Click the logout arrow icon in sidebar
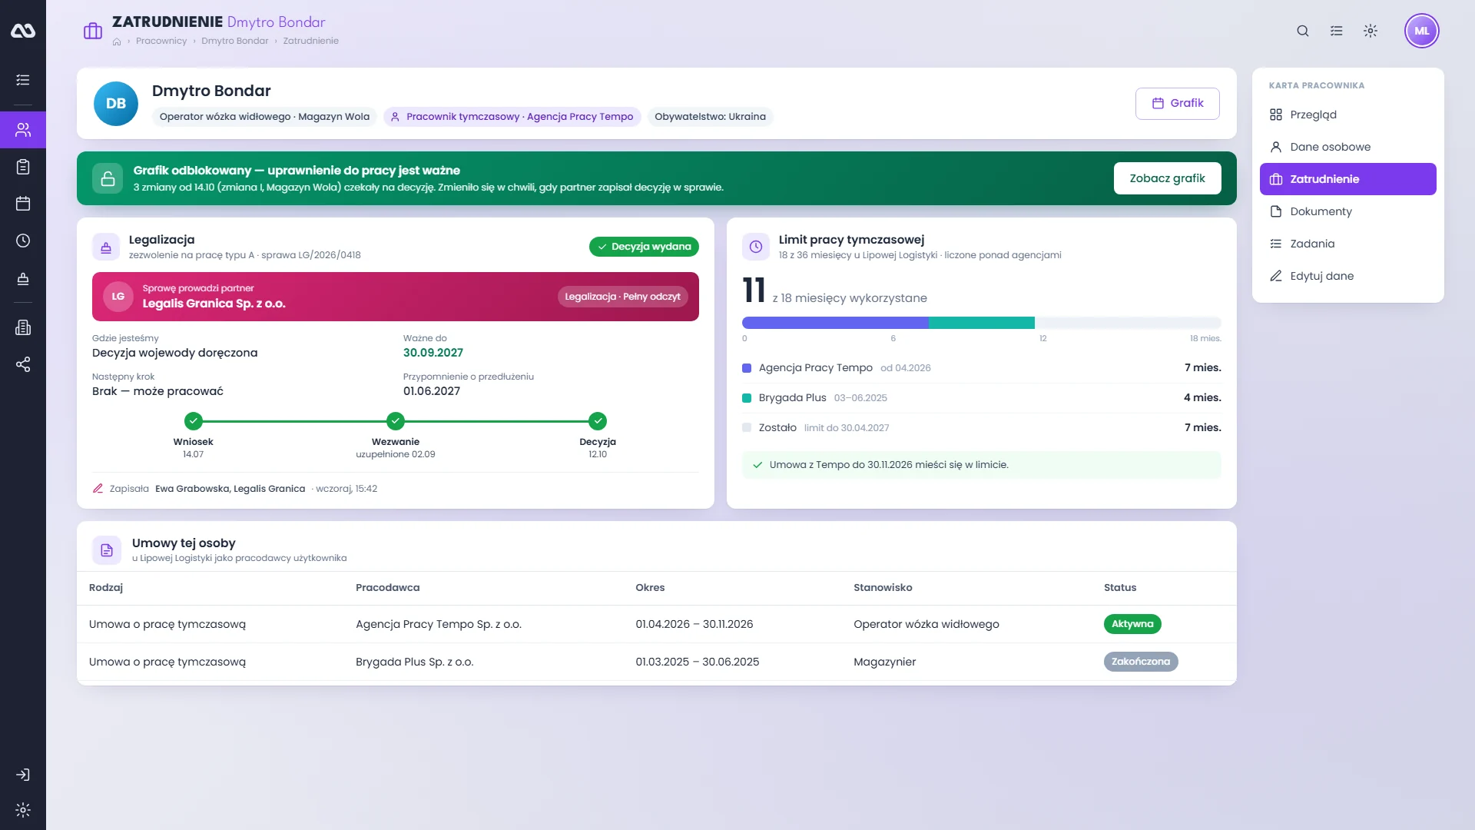 (23, 775)
